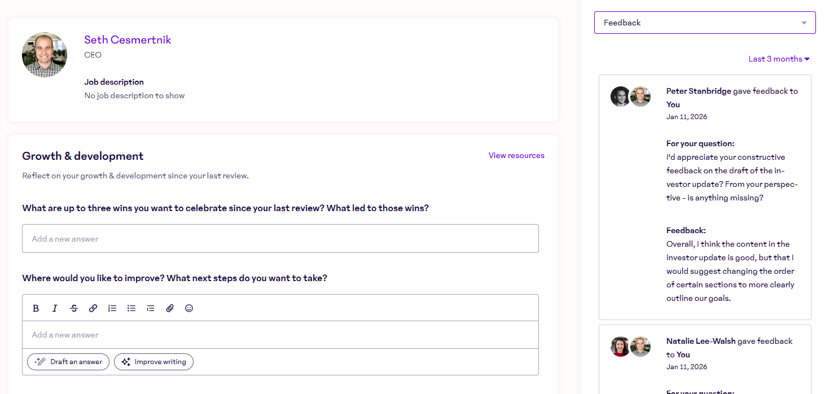Click Peter Stanbridge's avatar in feedback card
The height and width of the screenshot is (394, 825).
click(620, 97)
